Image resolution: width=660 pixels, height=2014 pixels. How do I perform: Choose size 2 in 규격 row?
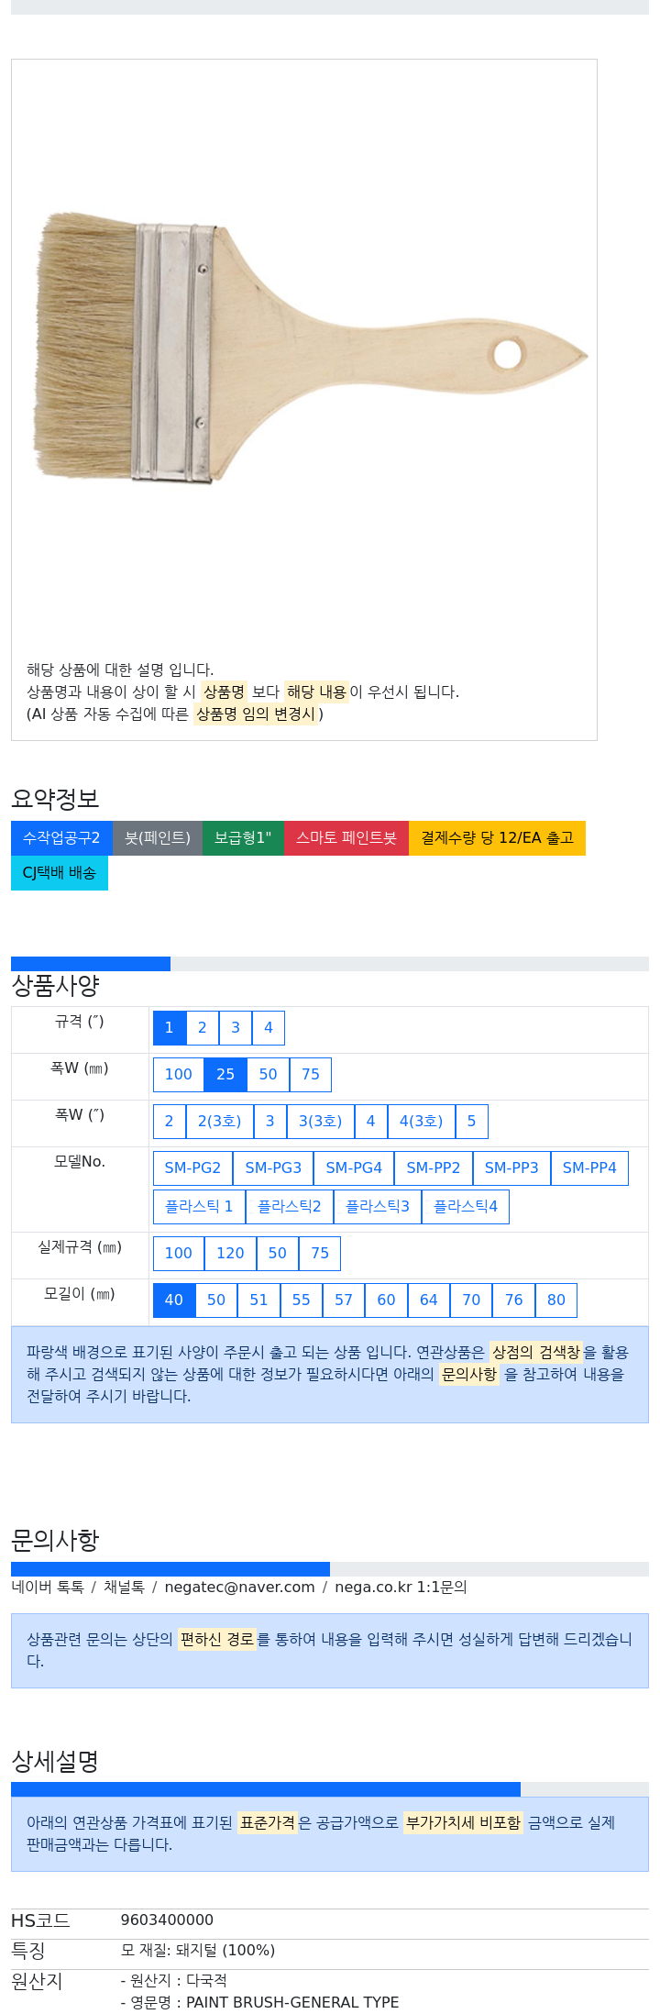coord(203,1028)
